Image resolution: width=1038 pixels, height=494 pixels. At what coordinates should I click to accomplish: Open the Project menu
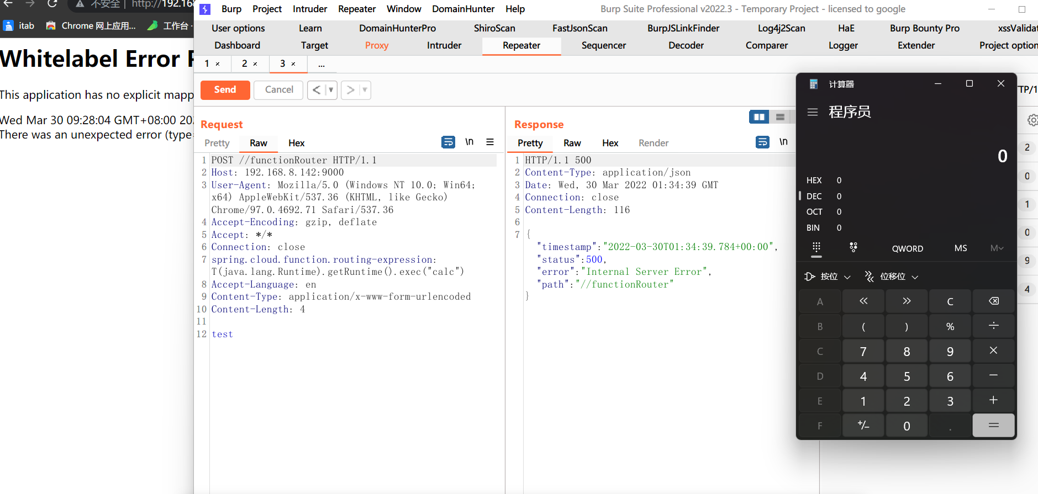click(x=267, y=9)
